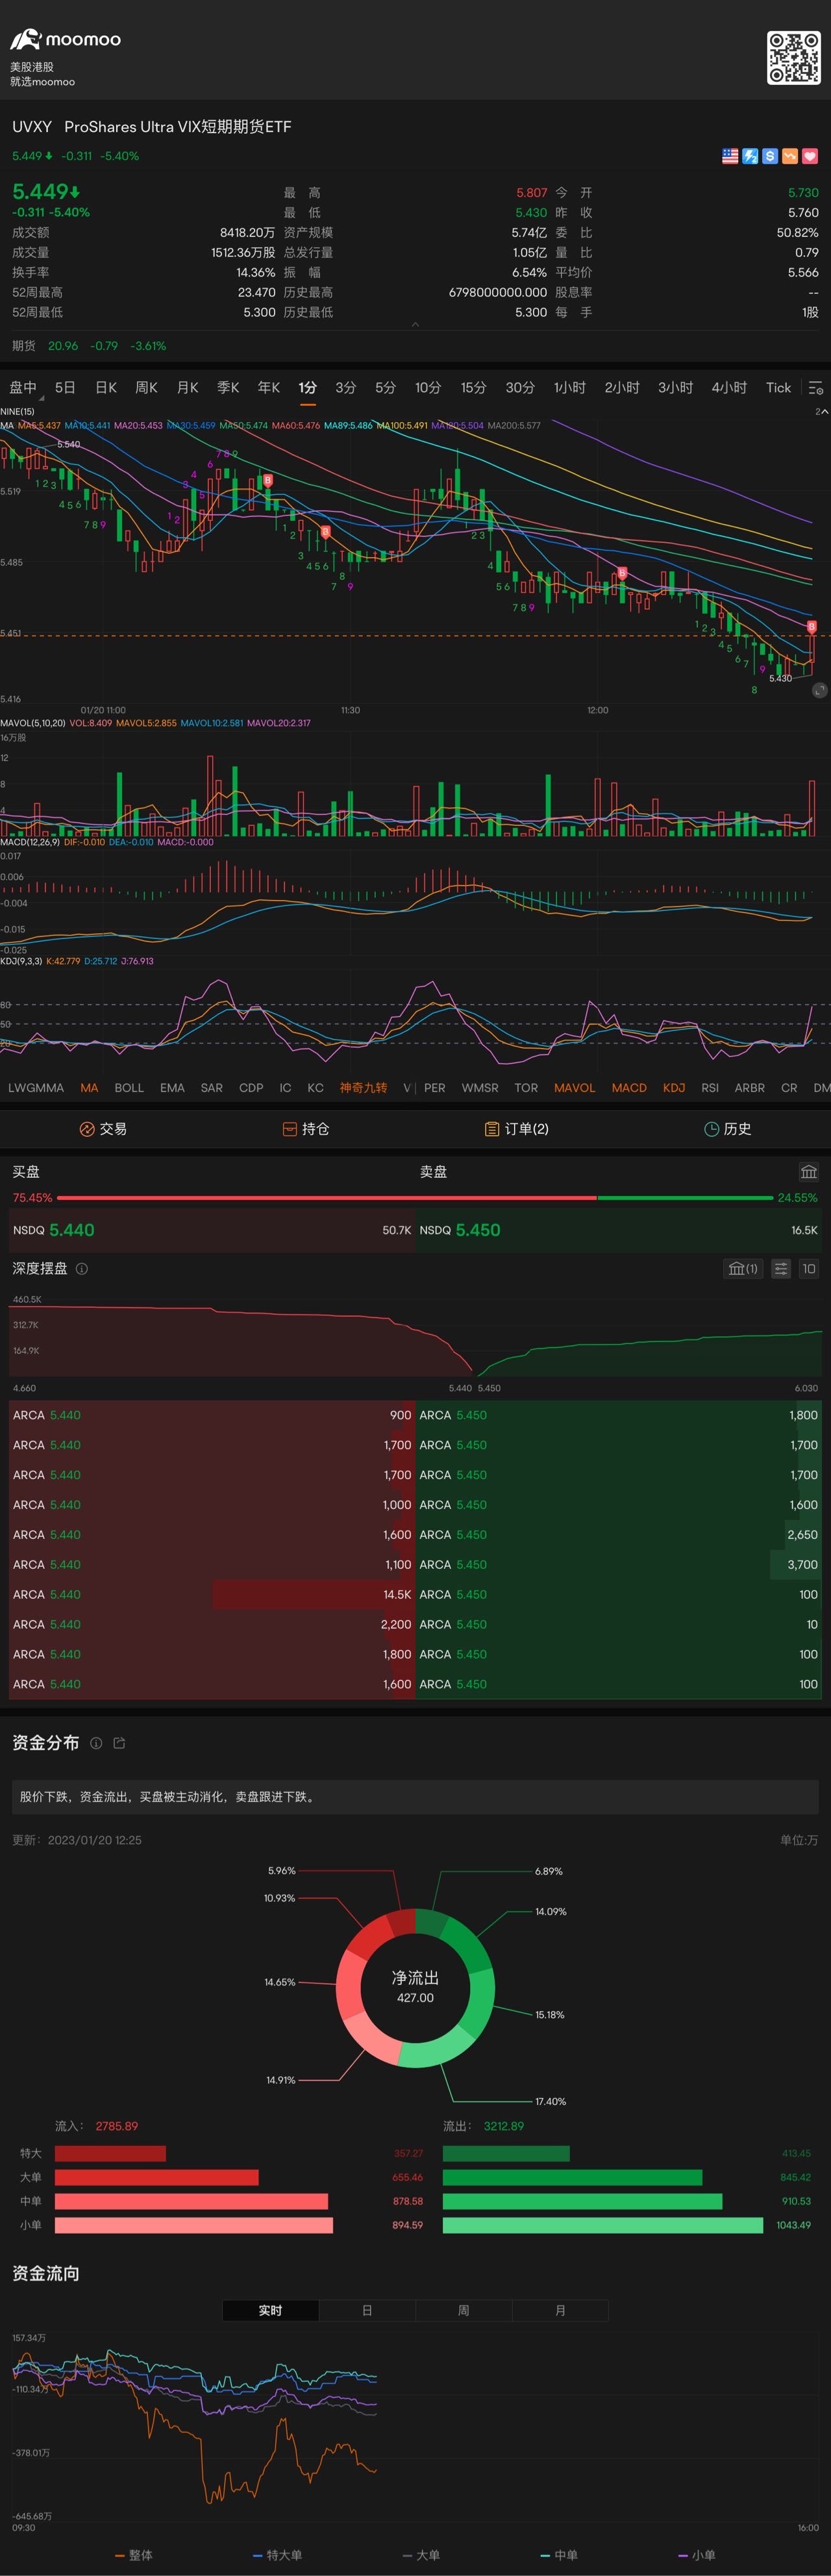Tap ARCA ask row with 2,650
Image resolution: width=831 pixels, height=2576 pixels.
tap(618, 1534)
